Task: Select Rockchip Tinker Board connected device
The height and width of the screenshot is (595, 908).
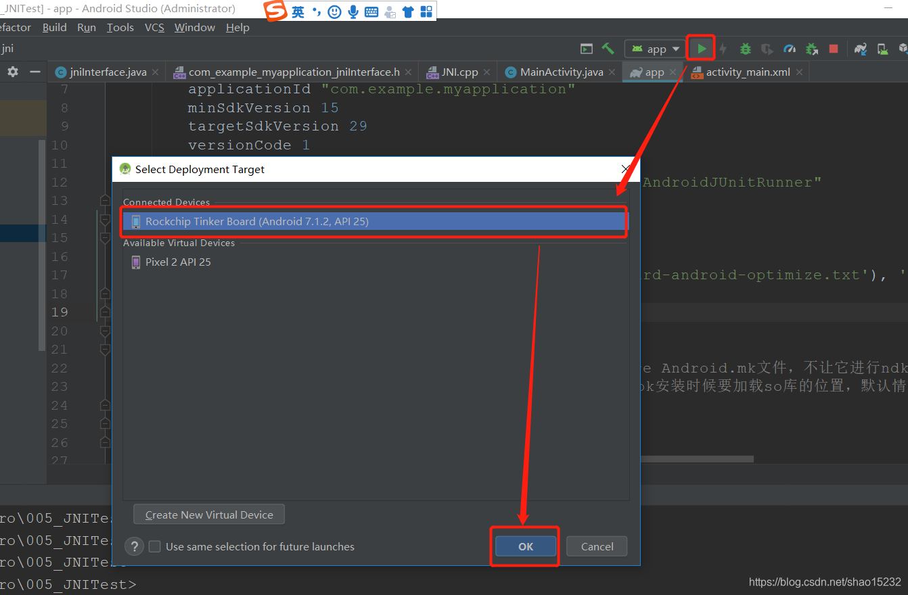Action: [x=375, y=222]
